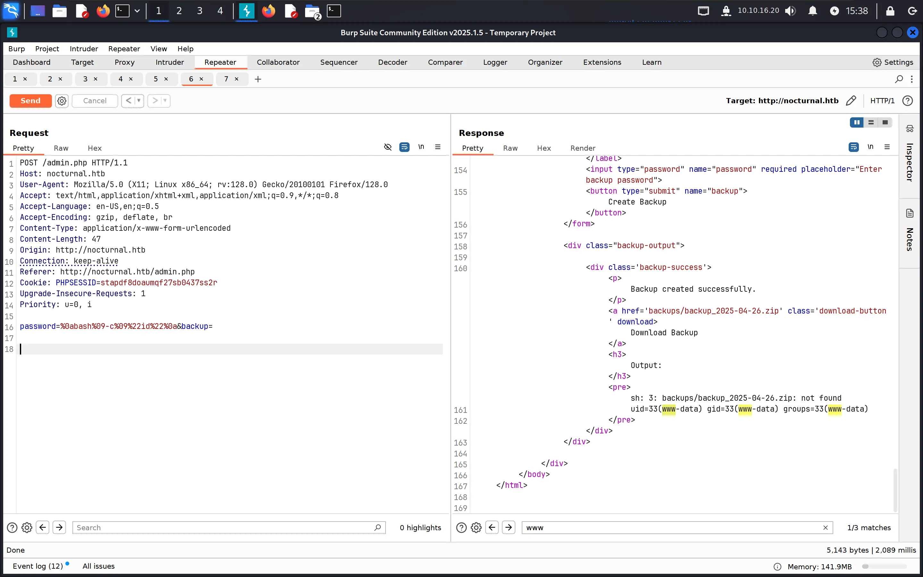Go back to previous request in history
Image resolution: width=923 pixels, height=577 pixels.
[129, 101]
